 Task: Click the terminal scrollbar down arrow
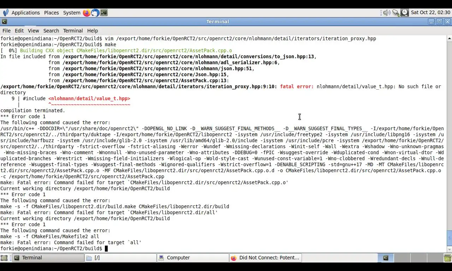[x=449, y=249]
